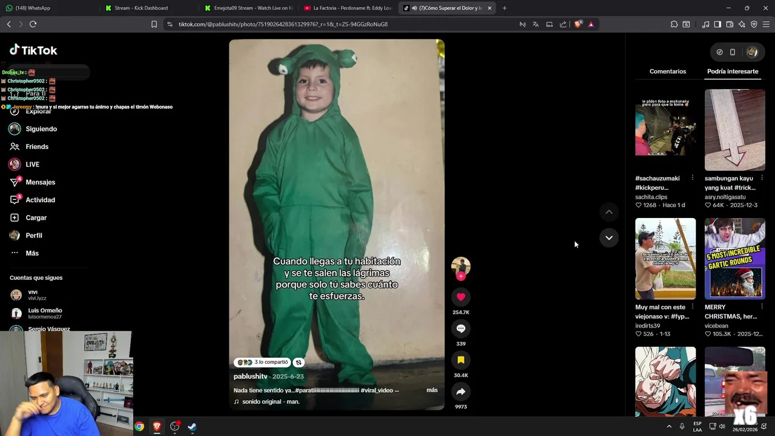
Task: Reload the page with the refresh icon
Action: (33, 24)
